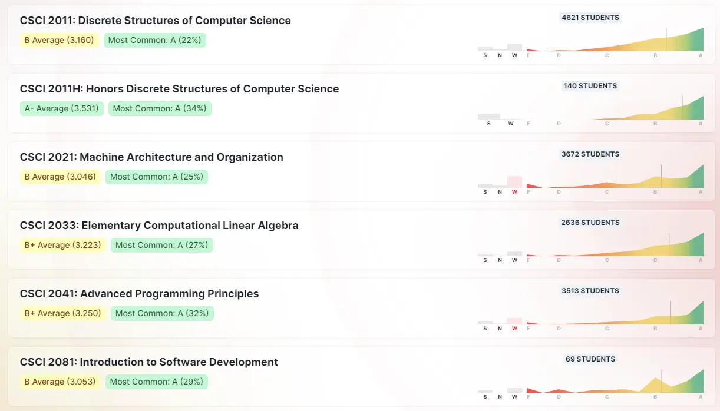Click the grade distribution chart for CSCI 2081
This screenshot has width=720, height=411.
pos(615,383)
